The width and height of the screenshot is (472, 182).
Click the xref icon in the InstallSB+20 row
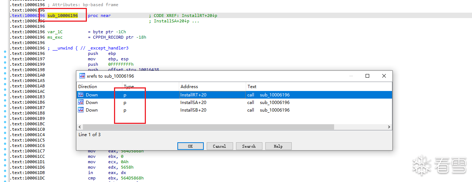81,110
